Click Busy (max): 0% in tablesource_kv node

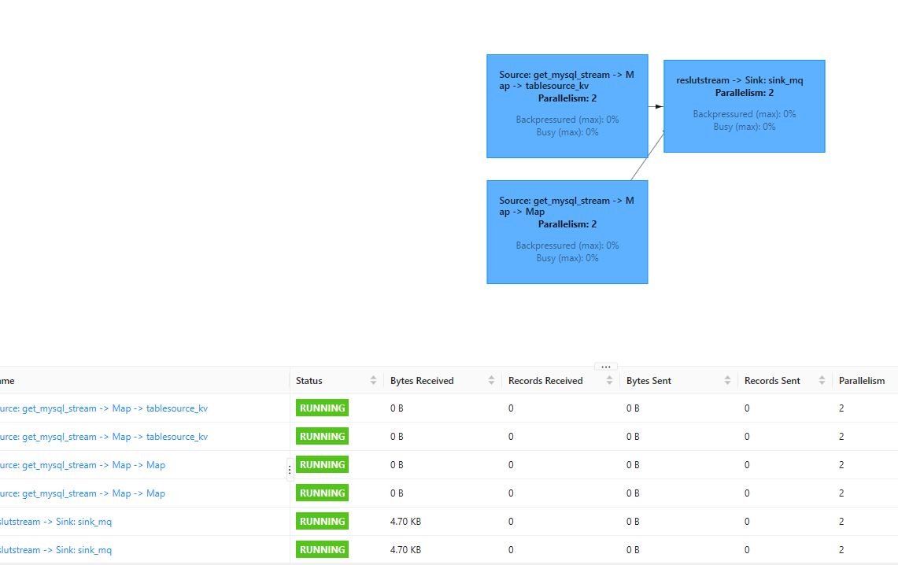(x=567, y=132)
